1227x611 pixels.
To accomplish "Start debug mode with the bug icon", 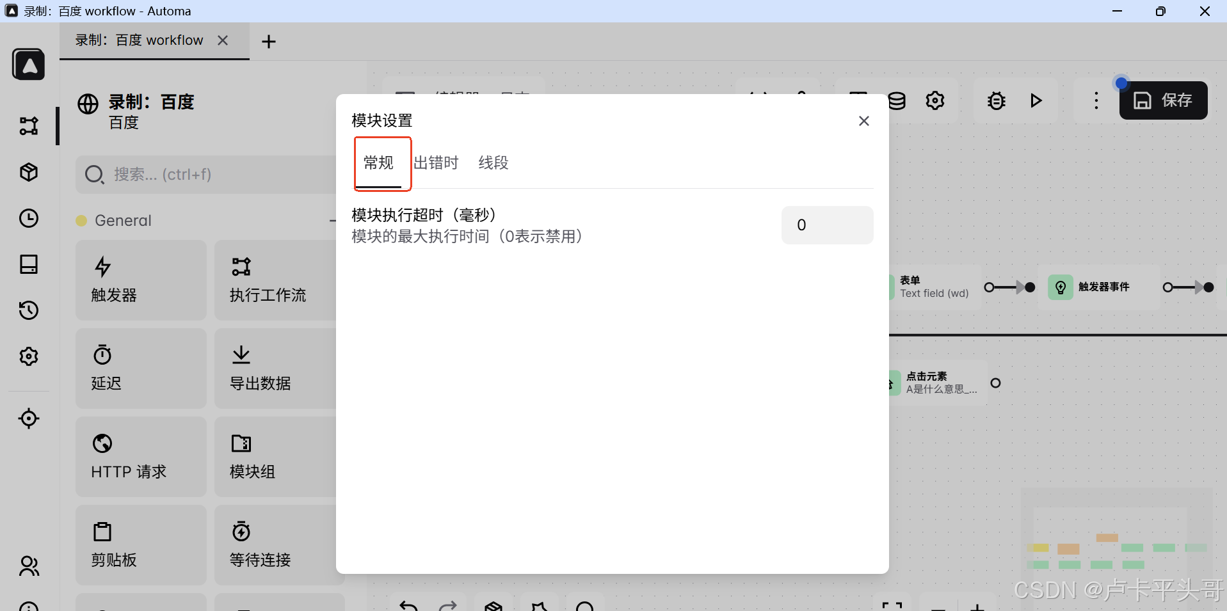I will pyautogui.click(x=997, y=100).
